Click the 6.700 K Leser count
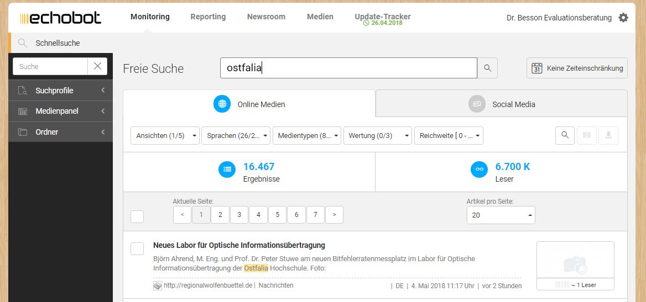 pos(513,167)
